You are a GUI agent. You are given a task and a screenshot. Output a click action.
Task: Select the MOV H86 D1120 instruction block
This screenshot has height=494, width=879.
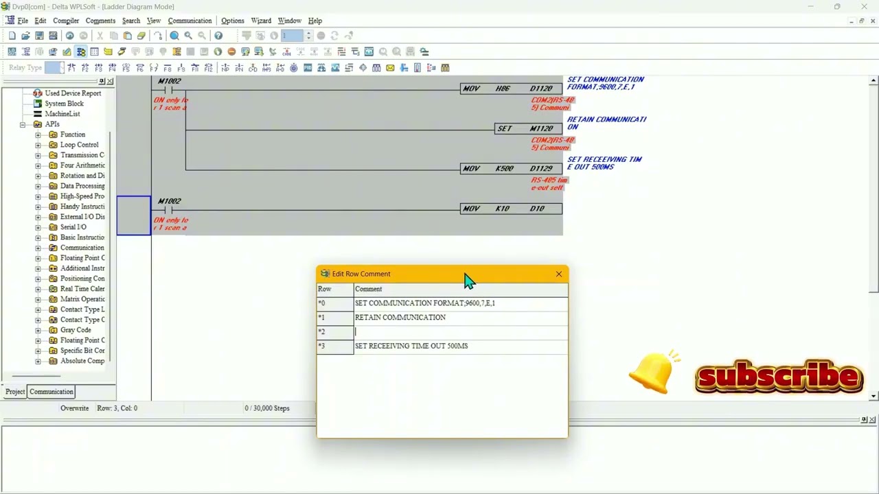tap(511, 89)
